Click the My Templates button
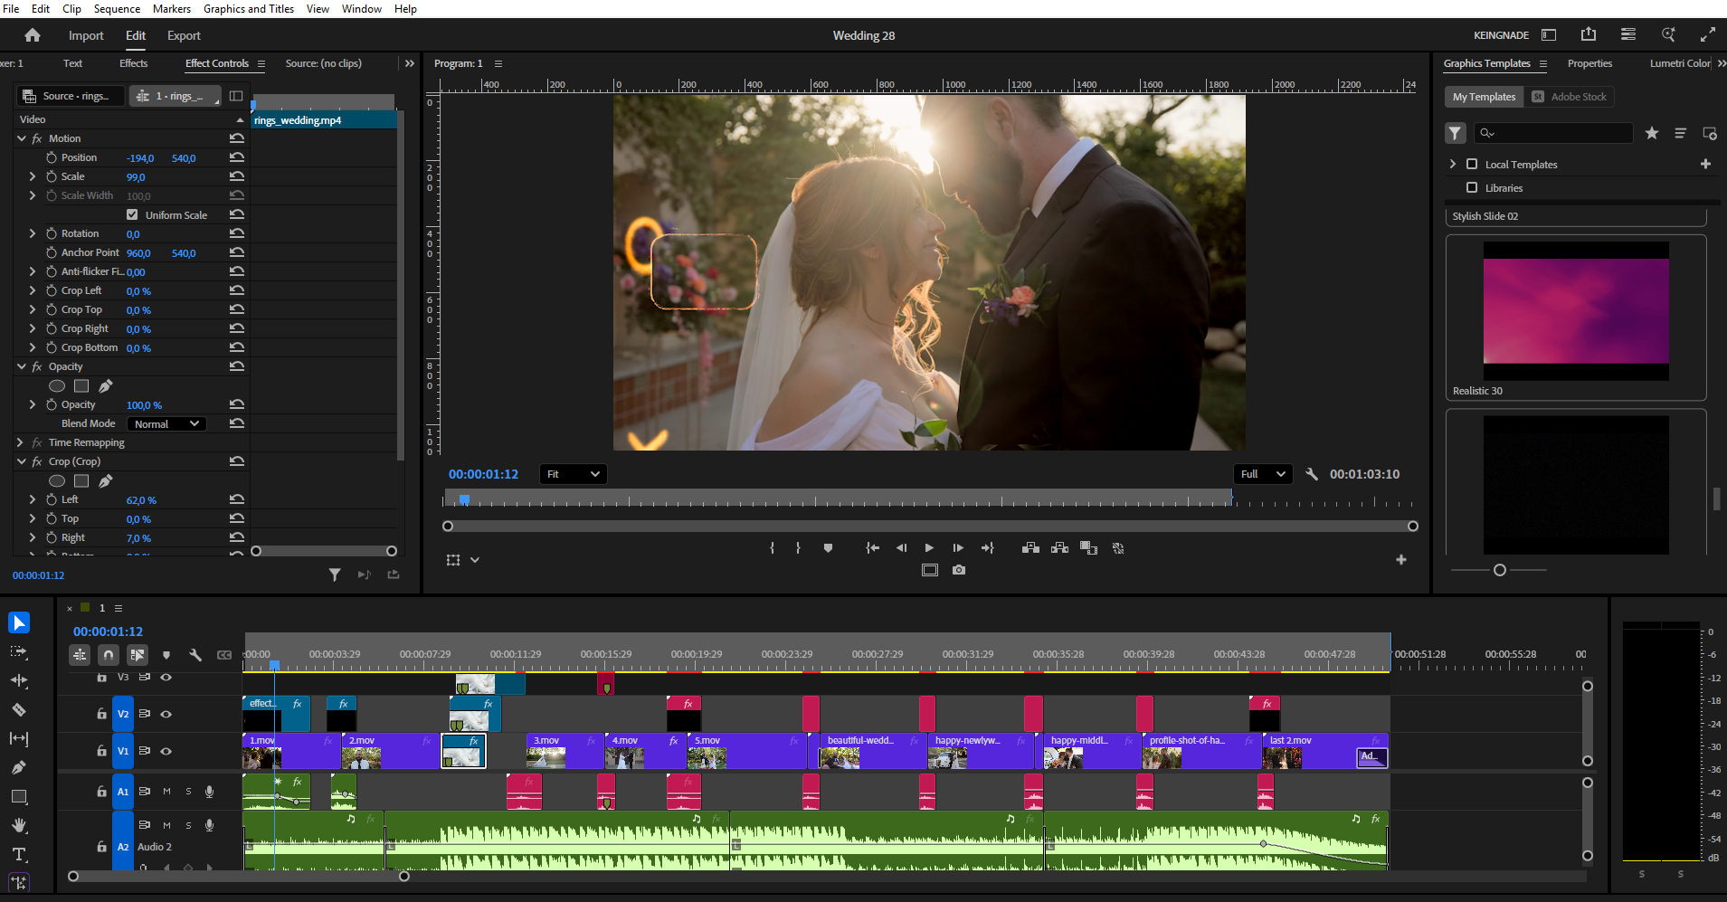The height and width of the screenshot is (902, 1727). (x=1484, y=97)
